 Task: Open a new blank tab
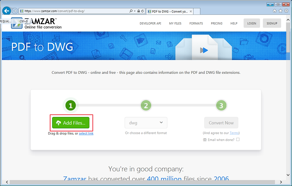click(197, 11)
